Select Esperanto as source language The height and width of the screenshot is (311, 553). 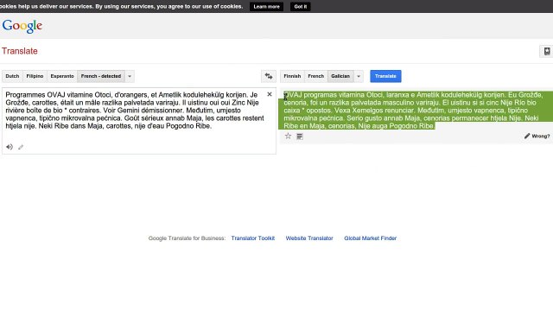pos(62,76)
